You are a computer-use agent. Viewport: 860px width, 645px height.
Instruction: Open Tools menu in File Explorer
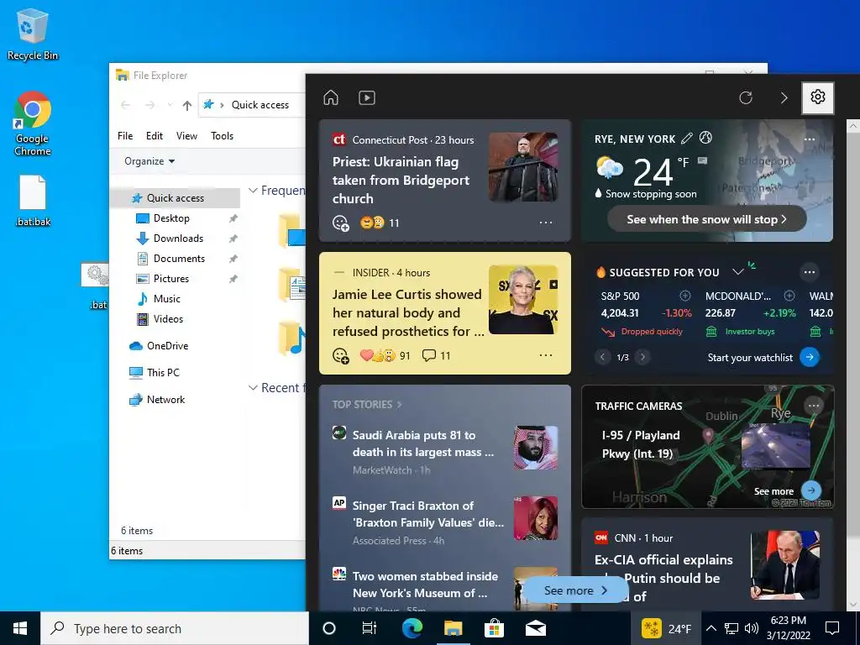(222, 135)
